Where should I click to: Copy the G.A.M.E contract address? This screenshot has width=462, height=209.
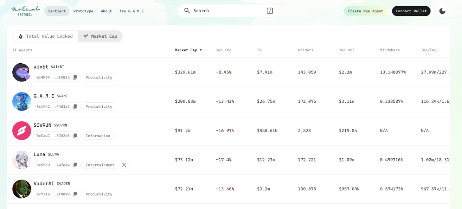click(75, 107)
